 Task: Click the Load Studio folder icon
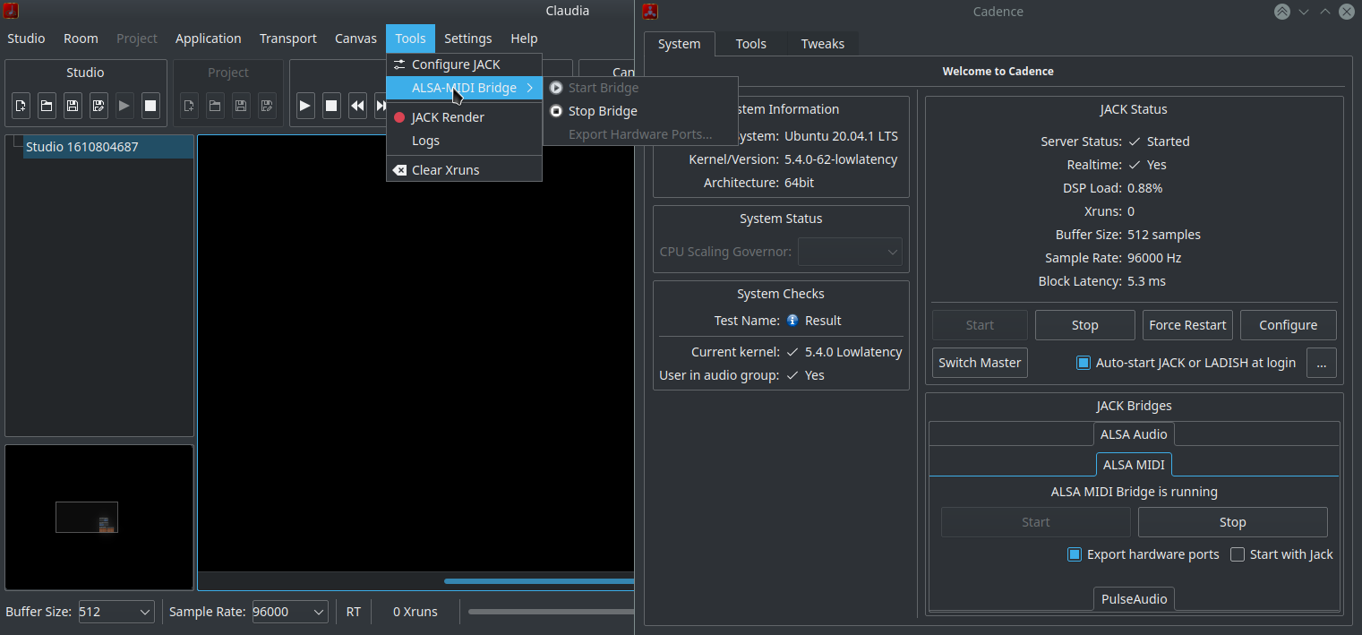(x=47, y=106)
